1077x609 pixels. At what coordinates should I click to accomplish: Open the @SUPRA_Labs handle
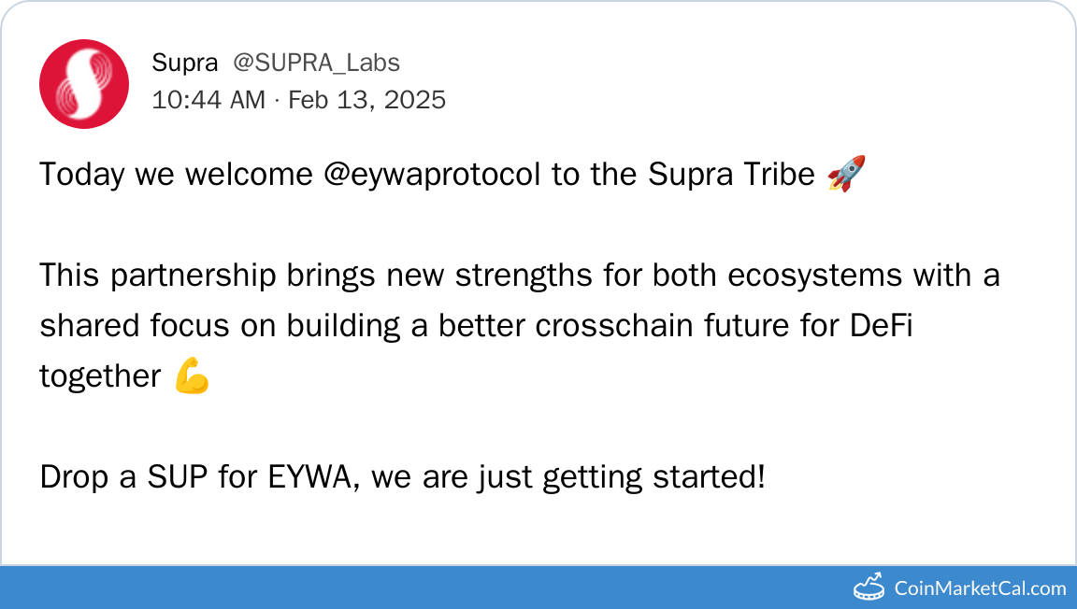[316, 63]
